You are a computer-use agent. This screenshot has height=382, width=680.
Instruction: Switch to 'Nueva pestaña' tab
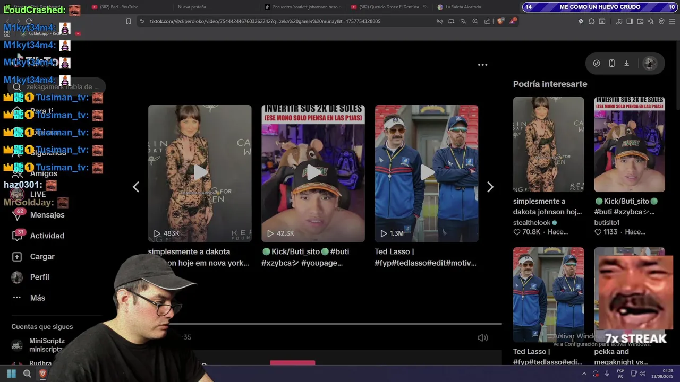(192, 7)
